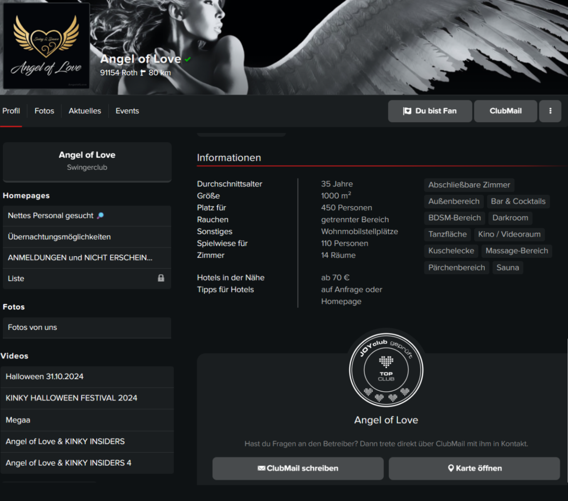Click the distance flag icon
The width and height of the screenshot is (568, 501).
point(143,73)
